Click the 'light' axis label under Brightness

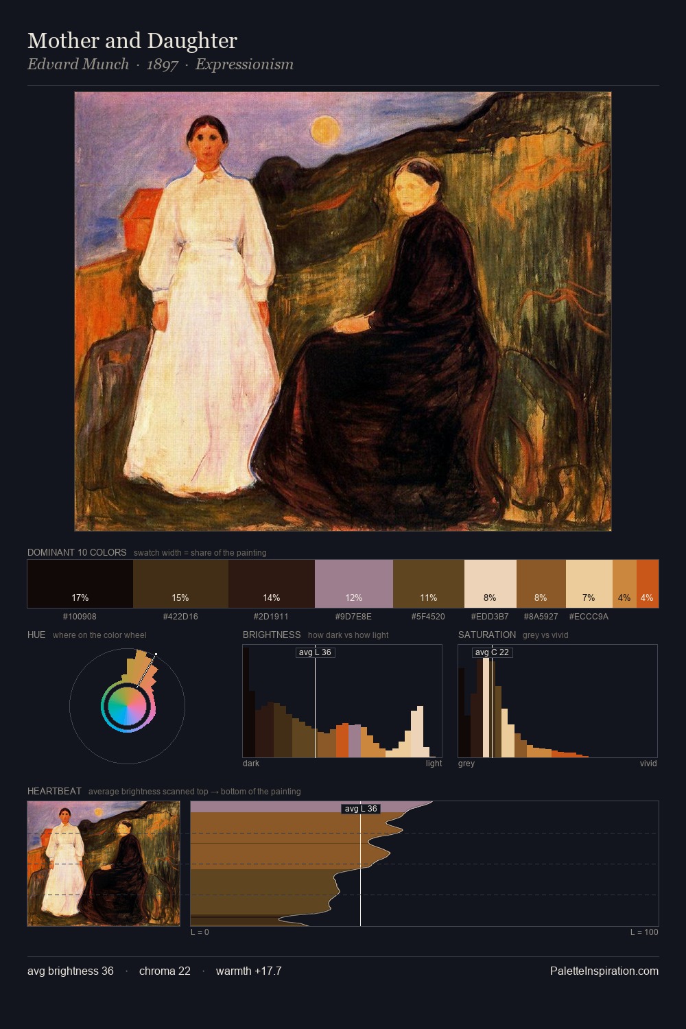[434, 764]
